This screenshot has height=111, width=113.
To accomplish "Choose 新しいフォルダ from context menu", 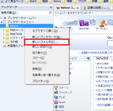I will tap(47, 42).
